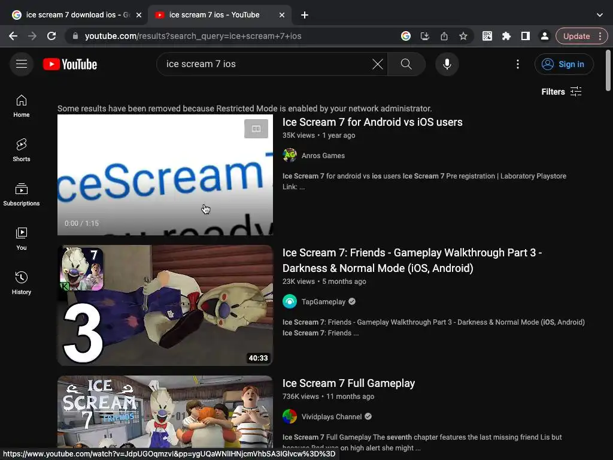
Task: Bookmark this page with the star icon
Action: (x=463, y=36)
